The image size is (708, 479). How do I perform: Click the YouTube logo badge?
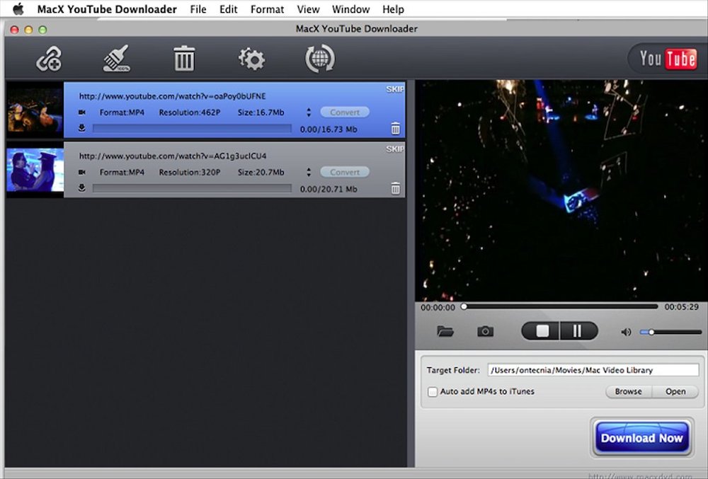666,59
